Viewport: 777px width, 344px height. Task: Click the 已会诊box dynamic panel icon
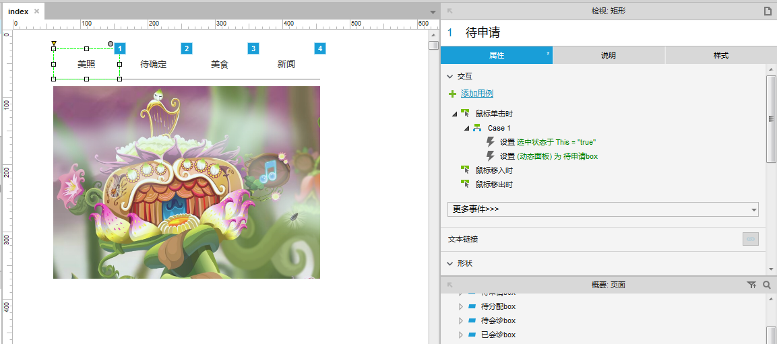pyautogui.click(x=472, y=335)
